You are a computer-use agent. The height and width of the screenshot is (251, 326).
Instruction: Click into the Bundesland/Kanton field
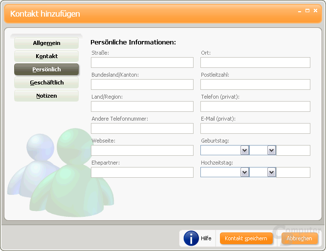pos(142,84)
